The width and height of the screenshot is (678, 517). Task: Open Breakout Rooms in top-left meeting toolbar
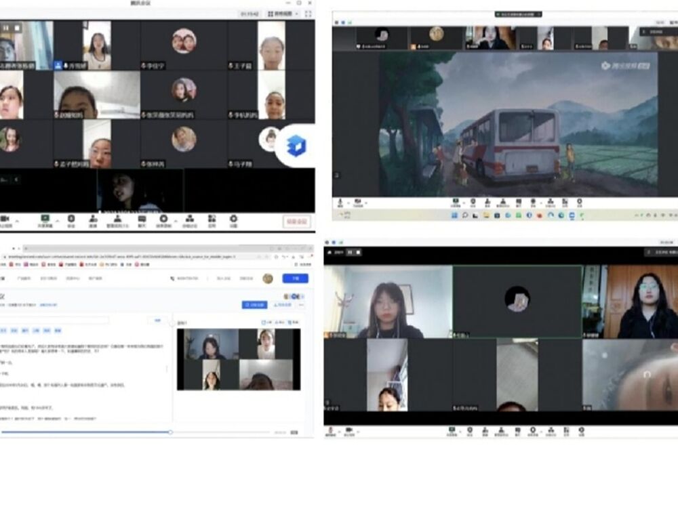191,220
